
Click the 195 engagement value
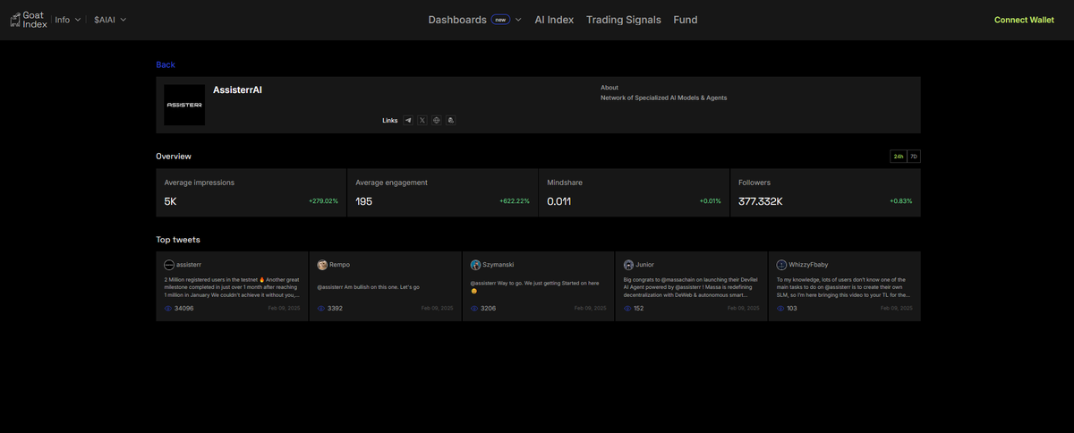(363, 201)
